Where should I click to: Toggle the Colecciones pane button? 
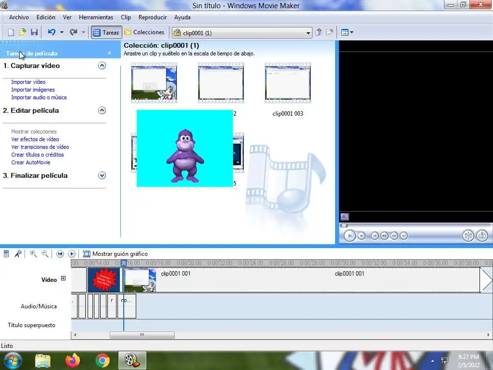coord(144,32)
